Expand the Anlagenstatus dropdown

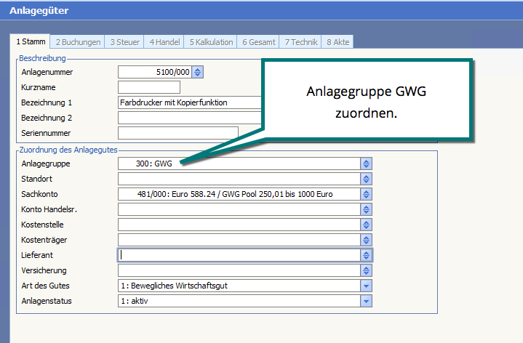367,301
